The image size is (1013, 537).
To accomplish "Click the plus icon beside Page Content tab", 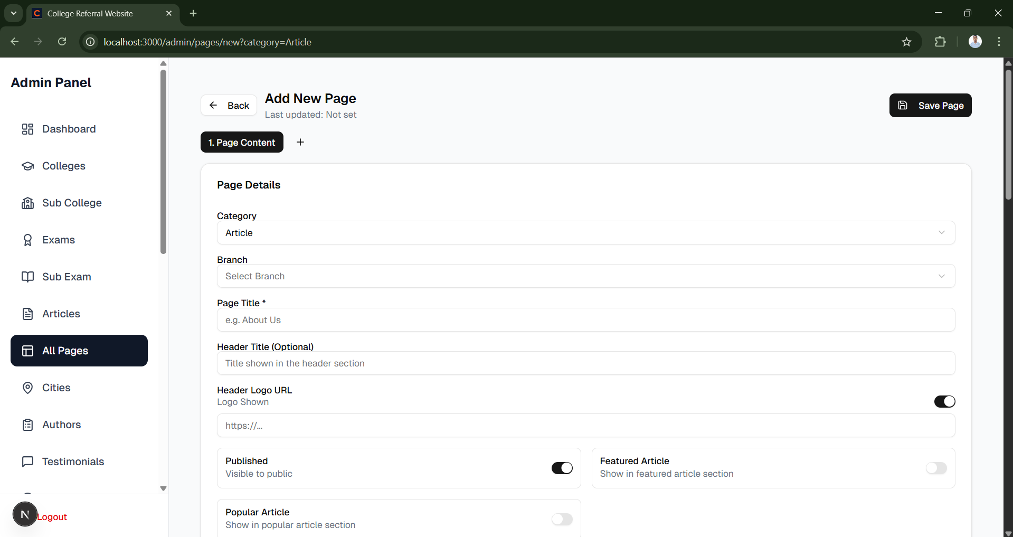I will (x=300, y=142).
